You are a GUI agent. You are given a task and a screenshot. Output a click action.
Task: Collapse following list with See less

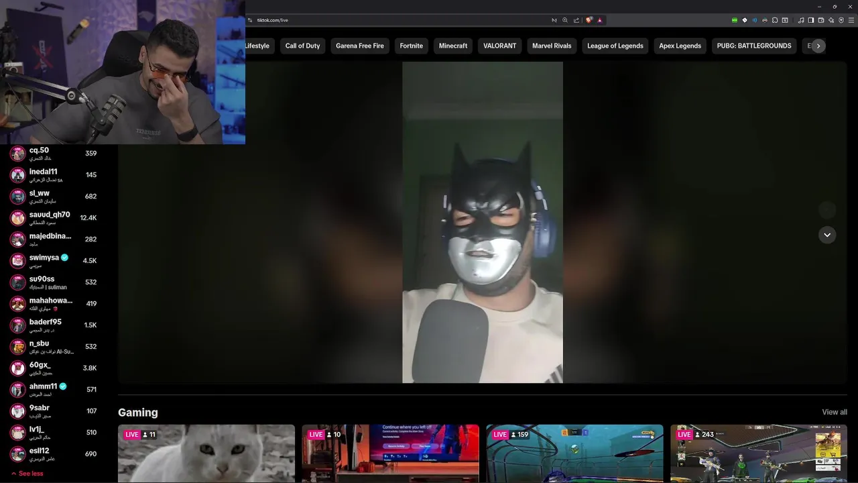[27, 474]
